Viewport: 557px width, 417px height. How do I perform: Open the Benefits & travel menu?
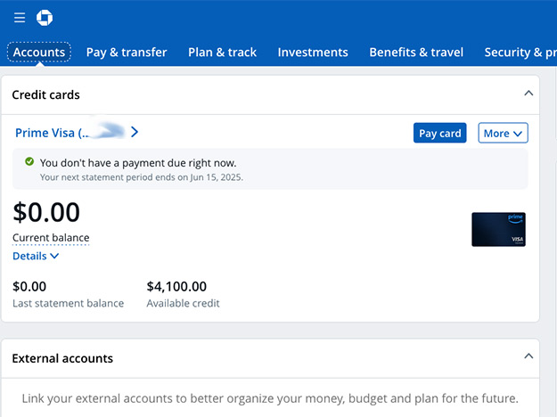[x=416, y=53]
